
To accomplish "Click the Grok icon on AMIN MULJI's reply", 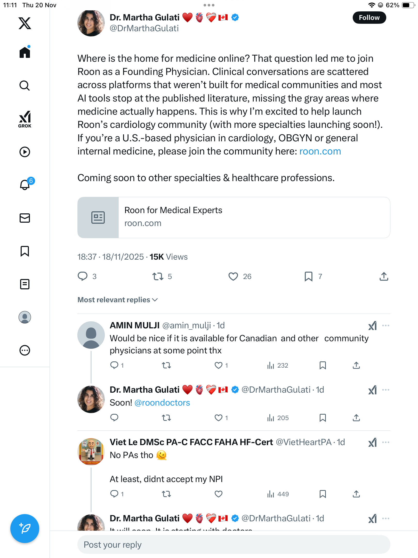I will click(x=372, y=326).
